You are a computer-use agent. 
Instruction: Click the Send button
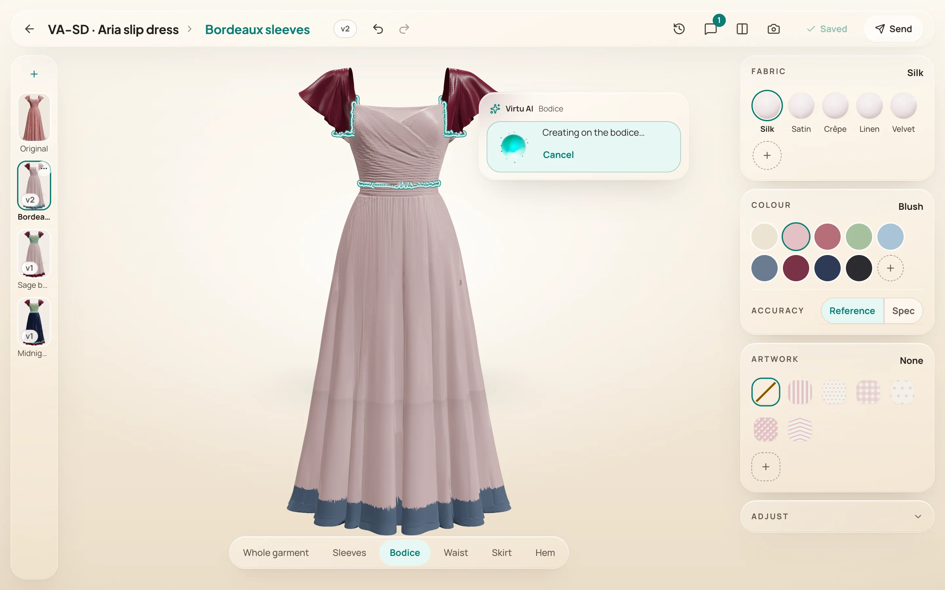(x=893, y=29)
